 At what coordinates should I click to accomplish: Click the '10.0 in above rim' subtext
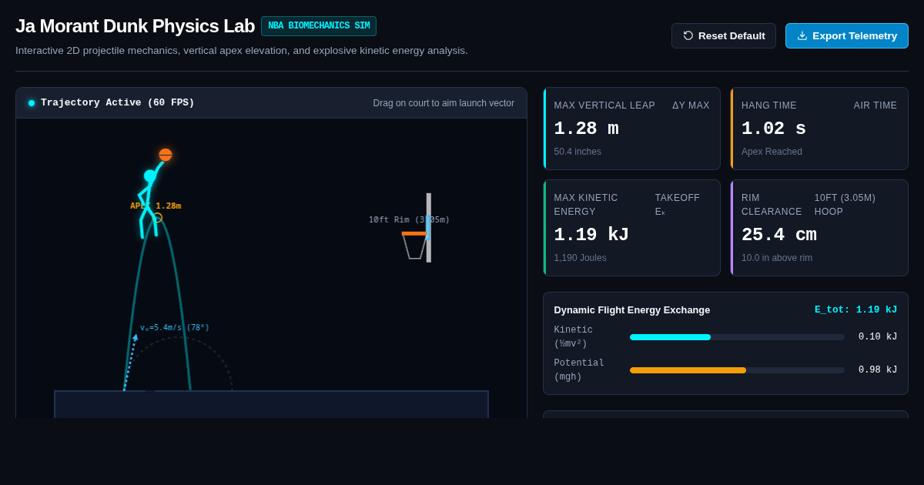[777, 258]
